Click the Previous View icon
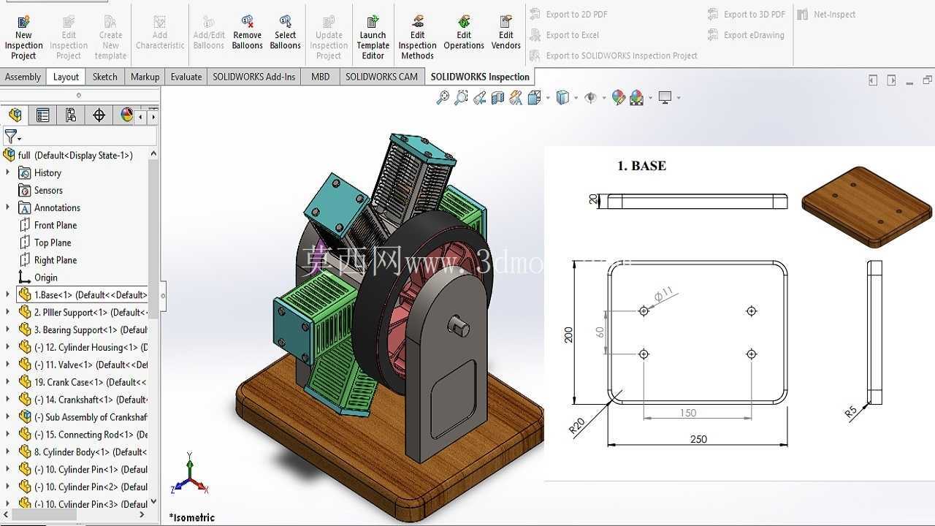Image resolution: width=935 pixels, height=526 pixels. pos(479,97)
